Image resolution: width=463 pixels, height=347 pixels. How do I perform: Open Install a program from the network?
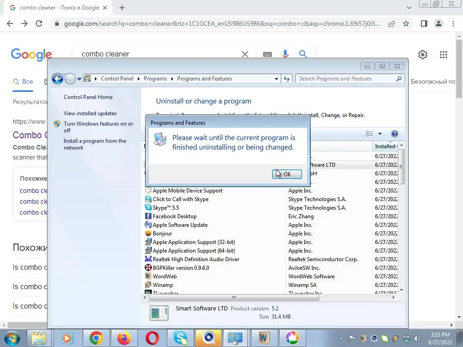click(x=95, y=144)
